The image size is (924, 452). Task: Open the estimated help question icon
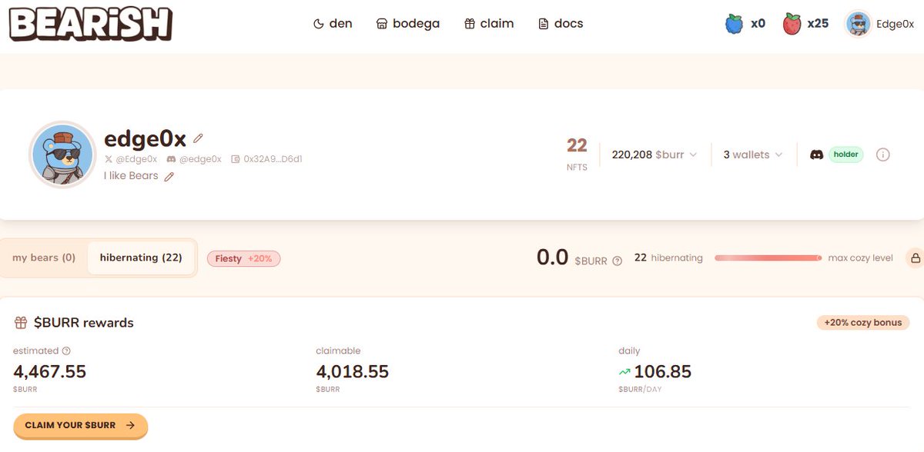(x=66, y=351)
